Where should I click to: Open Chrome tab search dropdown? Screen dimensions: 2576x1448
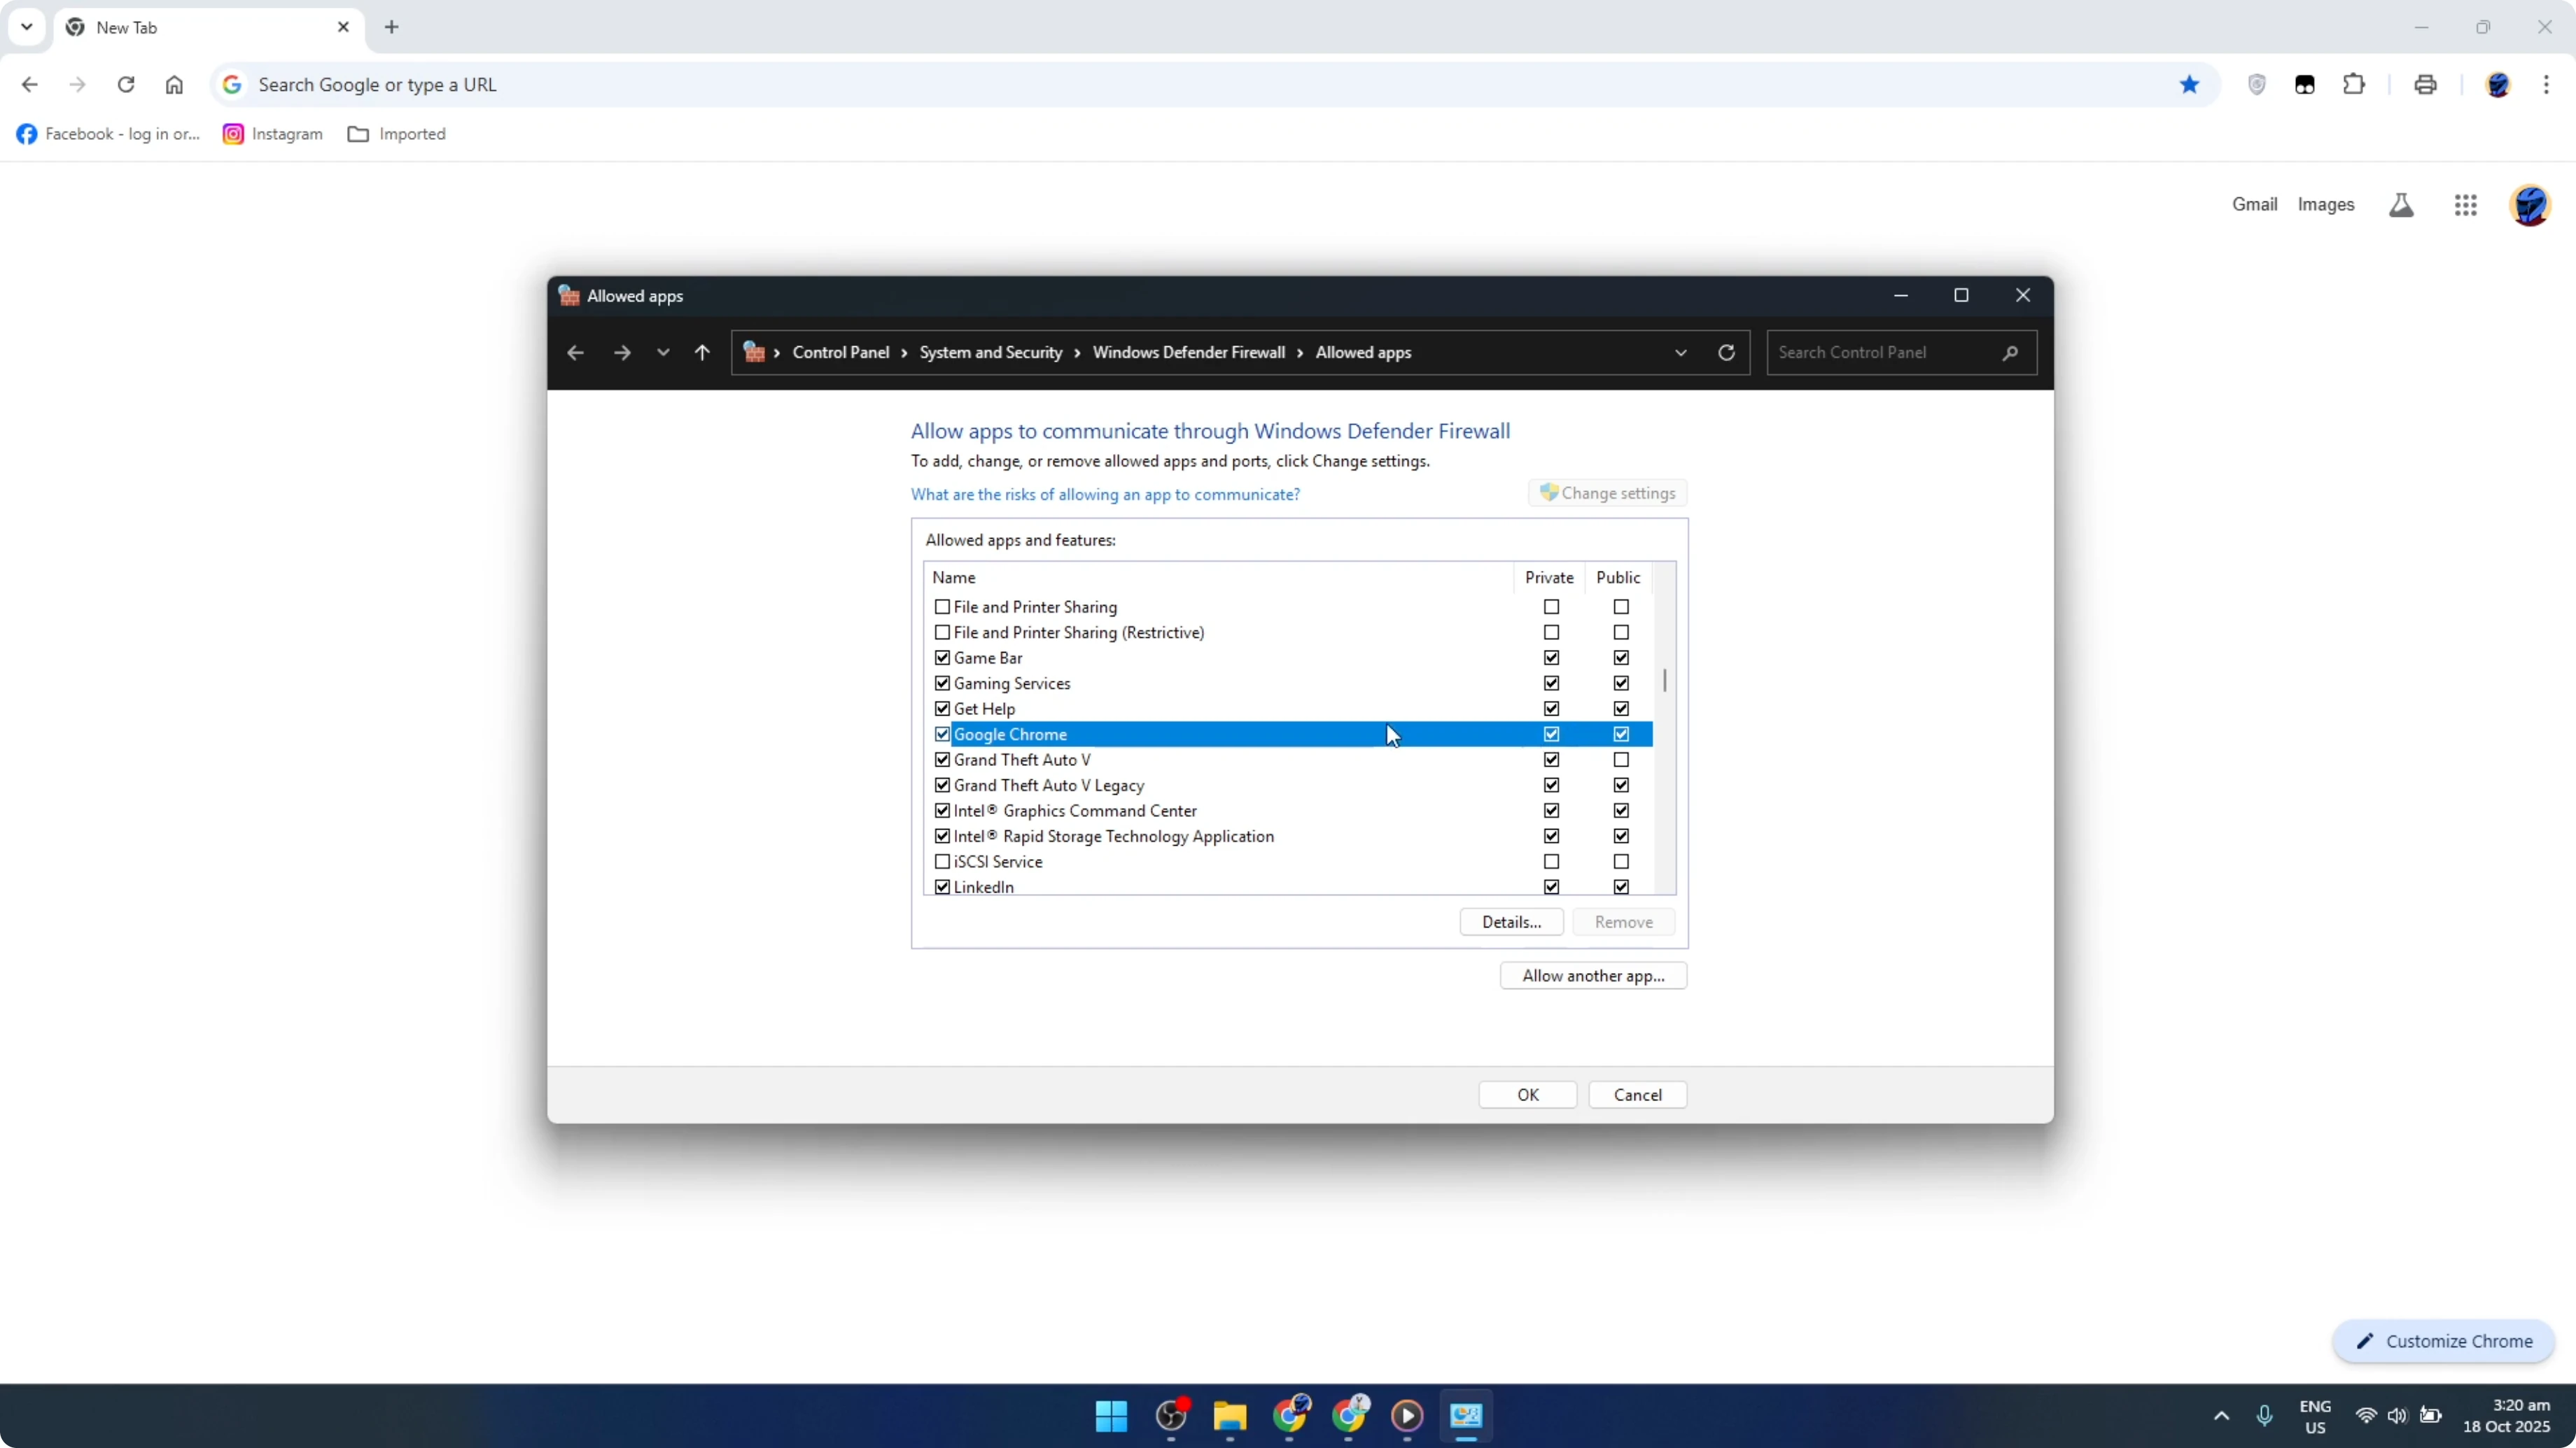[x=27, y=27]
